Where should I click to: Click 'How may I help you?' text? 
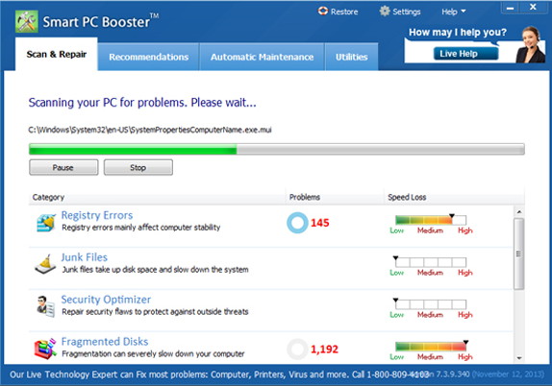tap(458, 33)
